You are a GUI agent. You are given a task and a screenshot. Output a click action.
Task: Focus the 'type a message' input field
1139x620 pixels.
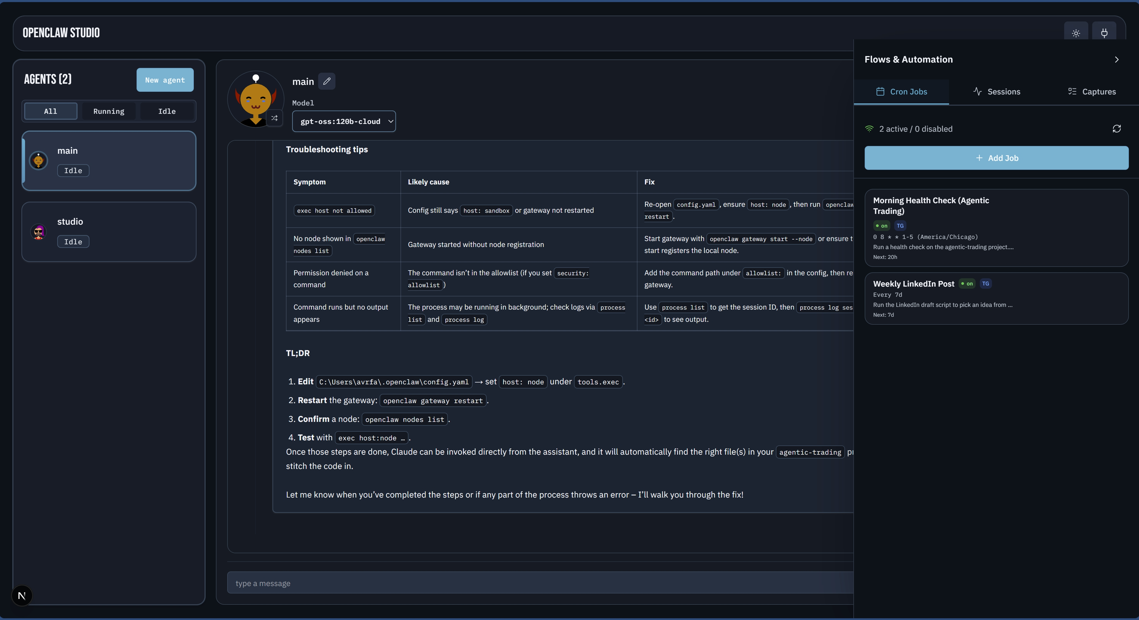pyautogui.click(x=539, y=583)
